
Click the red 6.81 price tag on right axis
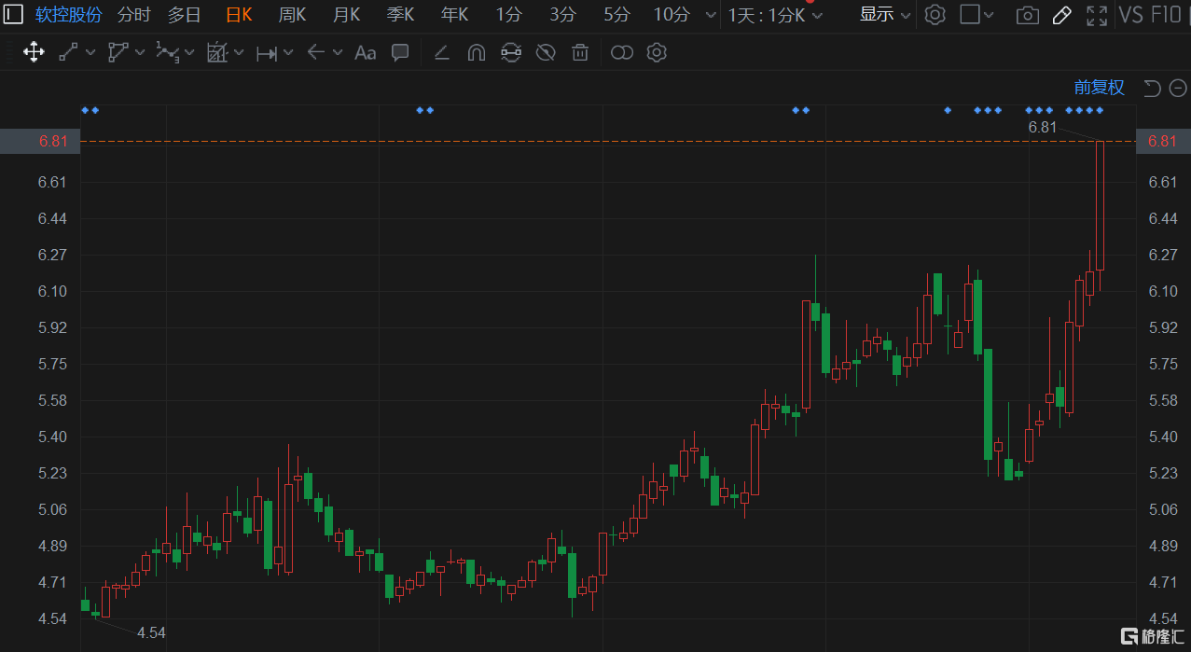[x=1163, y=141]
